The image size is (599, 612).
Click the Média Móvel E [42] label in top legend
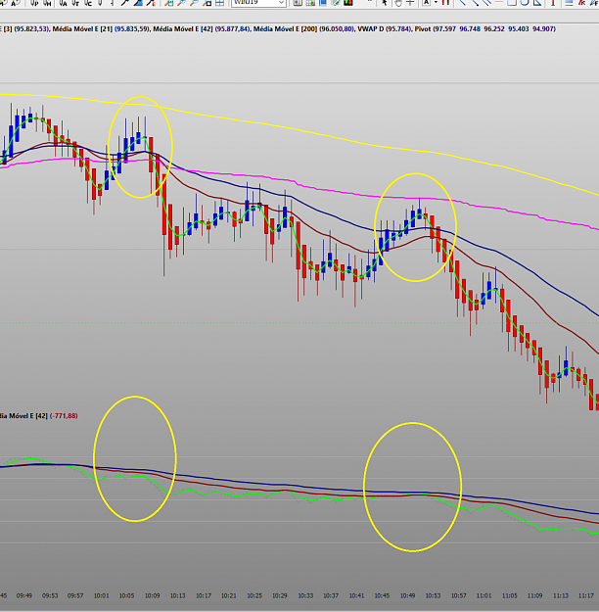coord(183,28)
